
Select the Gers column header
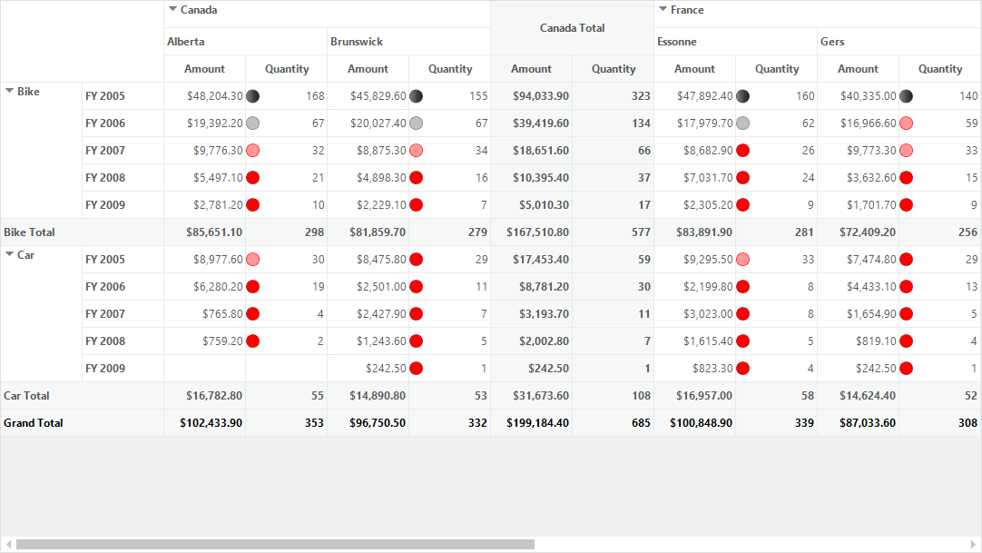(x=899, y=42)
